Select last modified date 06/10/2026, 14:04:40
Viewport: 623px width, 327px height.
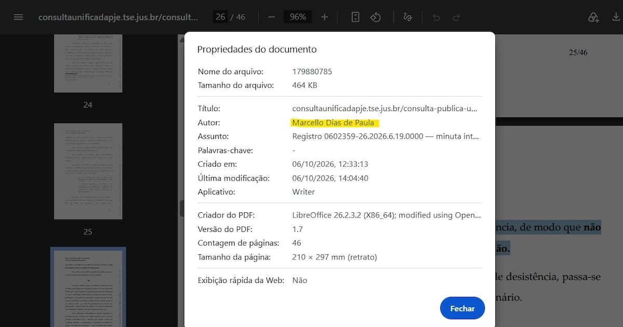[x=330, y=178]
